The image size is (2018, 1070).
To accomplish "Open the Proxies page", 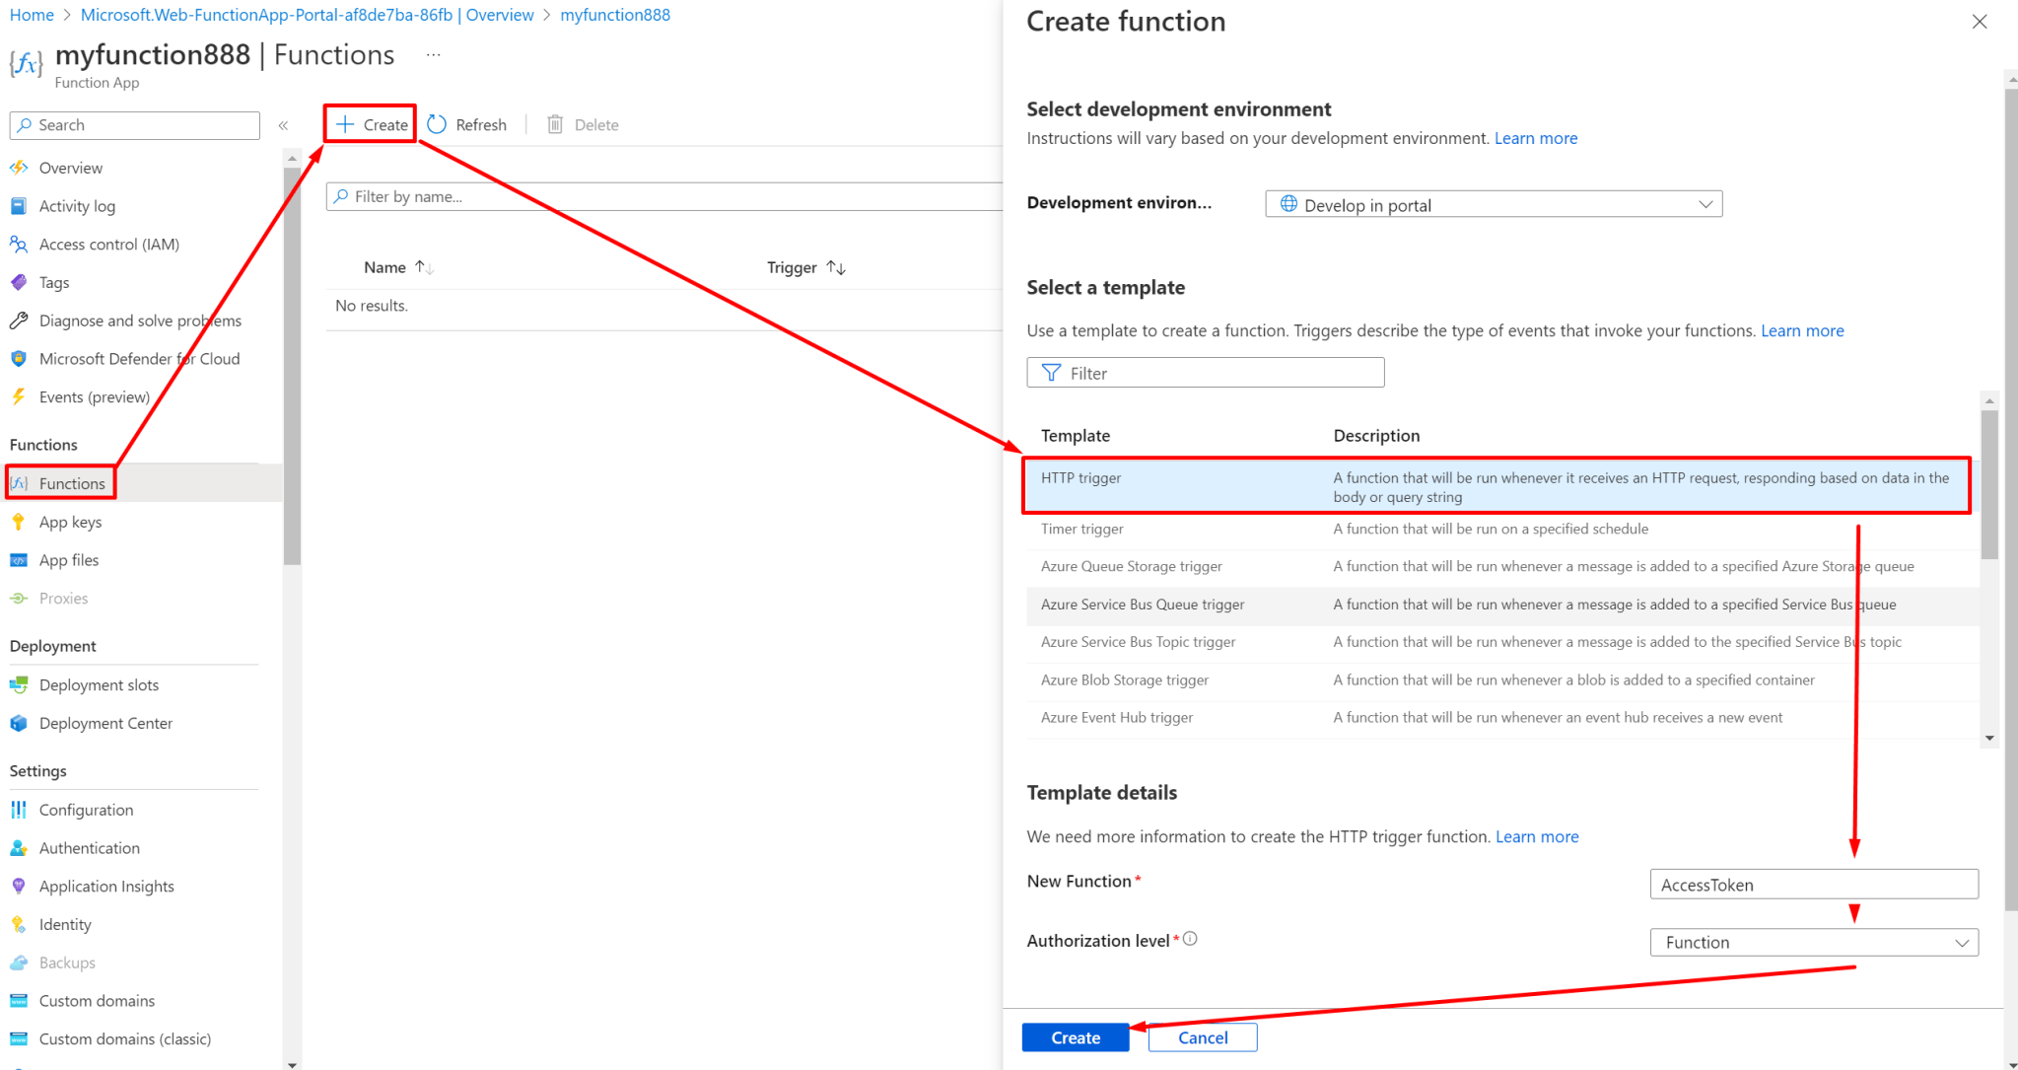I will 63,599.
